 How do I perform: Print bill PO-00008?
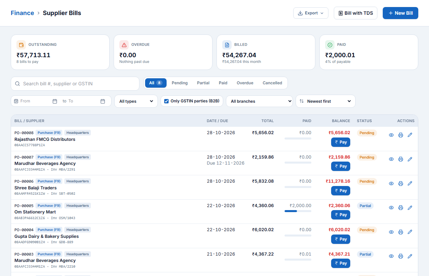point(401,135)
